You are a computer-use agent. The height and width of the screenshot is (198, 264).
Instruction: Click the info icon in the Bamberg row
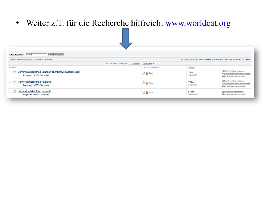(223, 81)
